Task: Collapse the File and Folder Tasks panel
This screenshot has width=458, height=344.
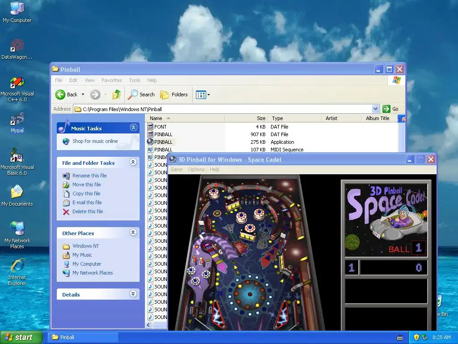Action: click(x=133, y=162)
